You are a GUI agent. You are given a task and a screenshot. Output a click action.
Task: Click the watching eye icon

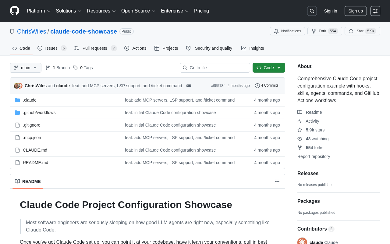click(x=300, y=139)
